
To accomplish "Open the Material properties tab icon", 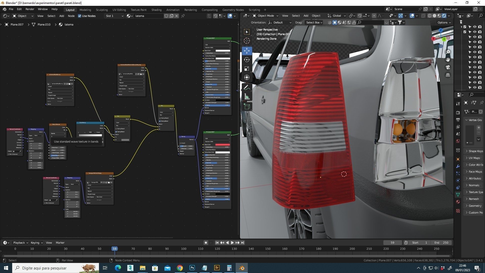I will 458,202.
